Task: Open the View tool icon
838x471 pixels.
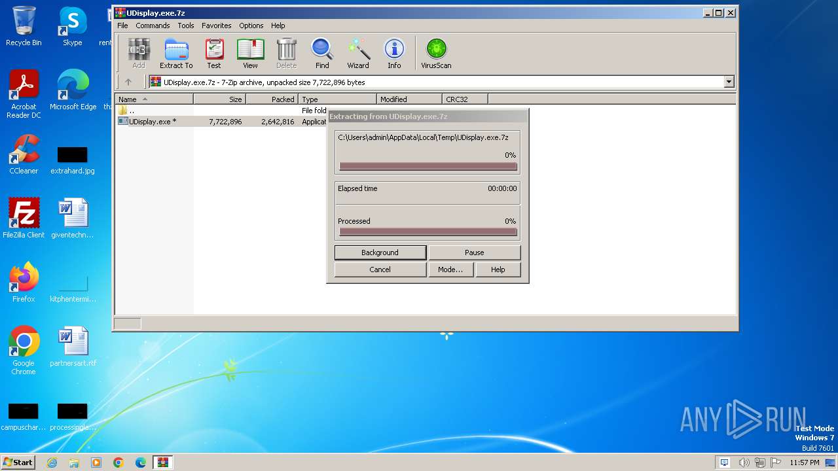Action: pyautogui.click(x=250, y=54)
